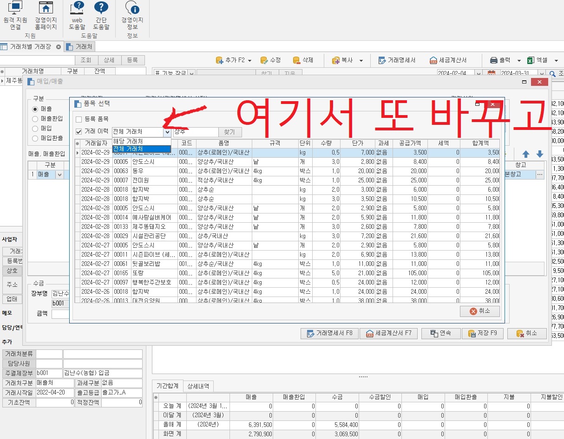Switch to the 거래처 tab
The image size is (564, 439).
click(79, 46)
